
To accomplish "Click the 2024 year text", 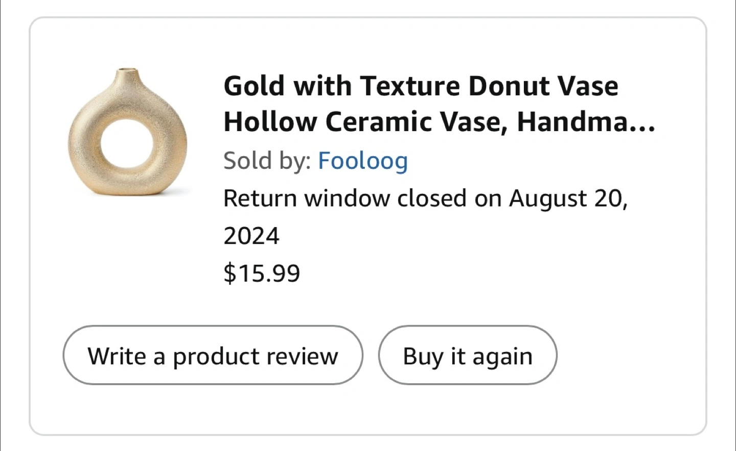I will pyautogui.click(x=251, y=236).
